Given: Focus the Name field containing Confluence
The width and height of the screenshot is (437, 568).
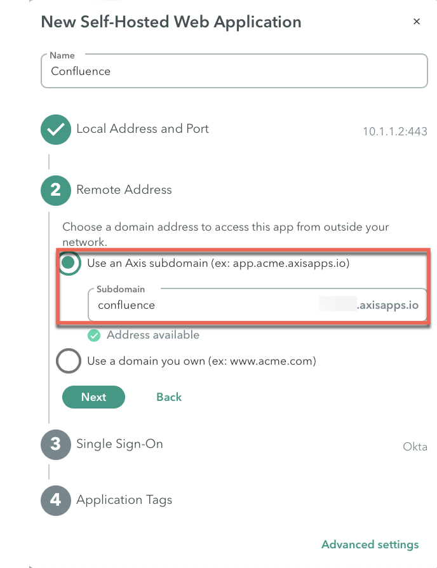Looking at the screenshot, I should pyautogui.click(x=234, y=71).
